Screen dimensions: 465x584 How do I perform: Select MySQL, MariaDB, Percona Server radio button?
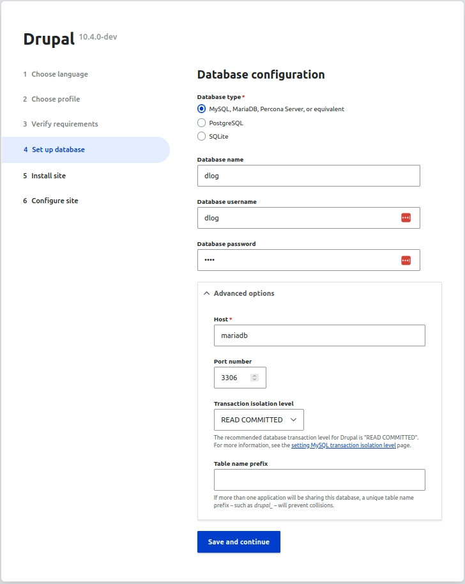201,109
